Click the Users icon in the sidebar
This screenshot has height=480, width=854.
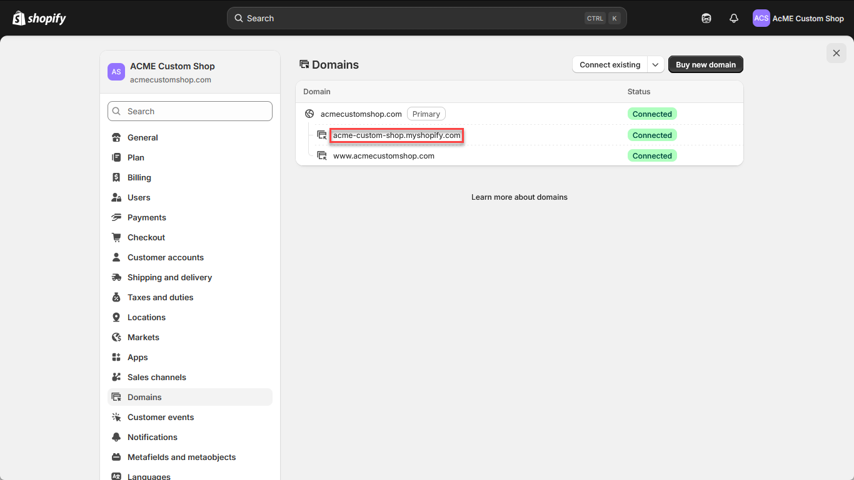point(116,197)
